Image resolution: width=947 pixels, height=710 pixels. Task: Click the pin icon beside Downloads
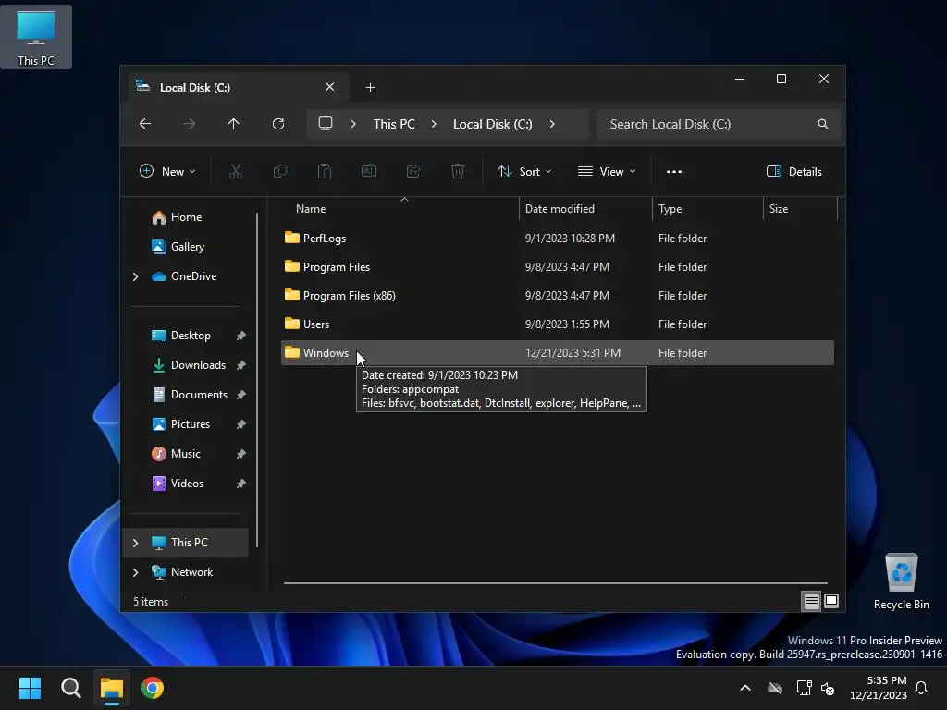pyautogui.click(x=241, y=365)
